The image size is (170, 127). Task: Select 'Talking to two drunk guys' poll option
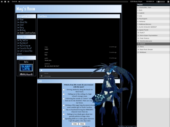point(64,114)
